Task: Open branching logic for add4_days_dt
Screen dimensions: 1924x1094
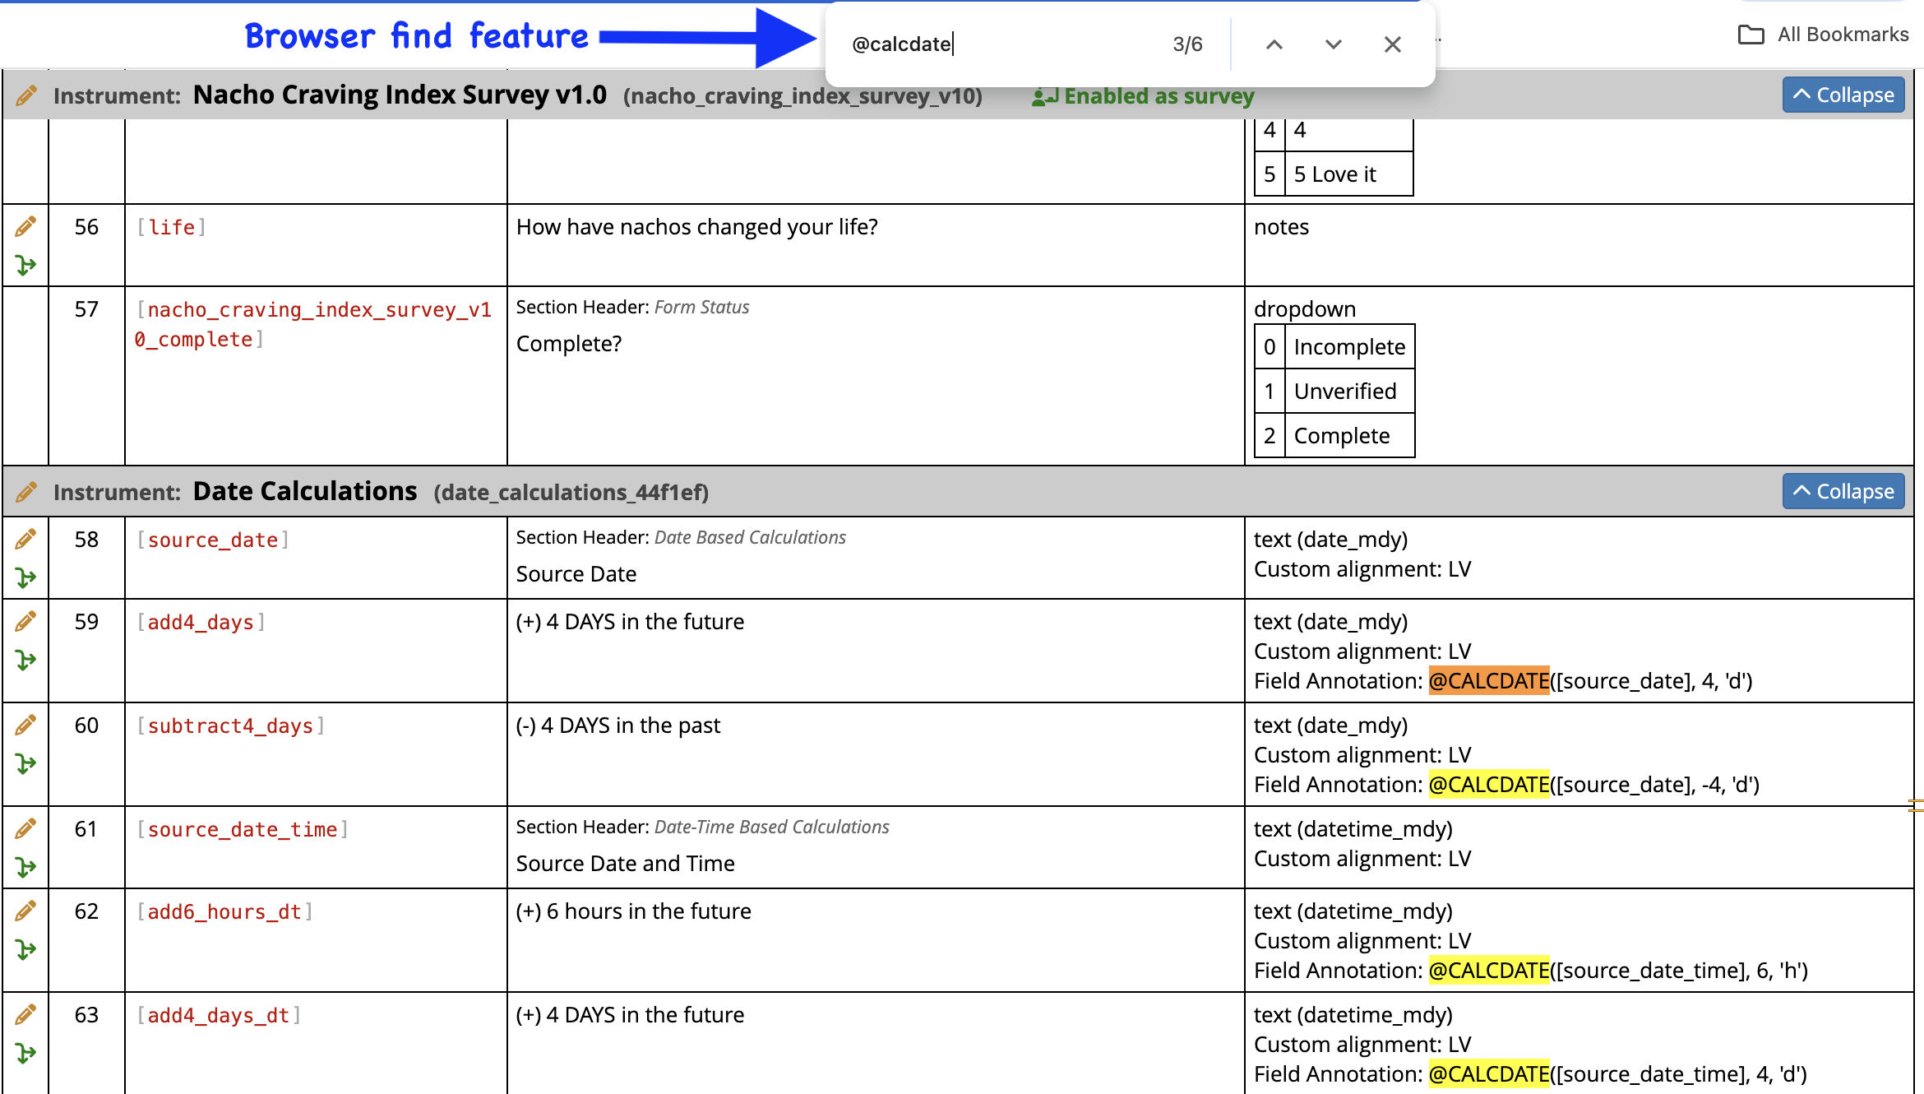Action: pyautogui.click(x=25, y=1053)
